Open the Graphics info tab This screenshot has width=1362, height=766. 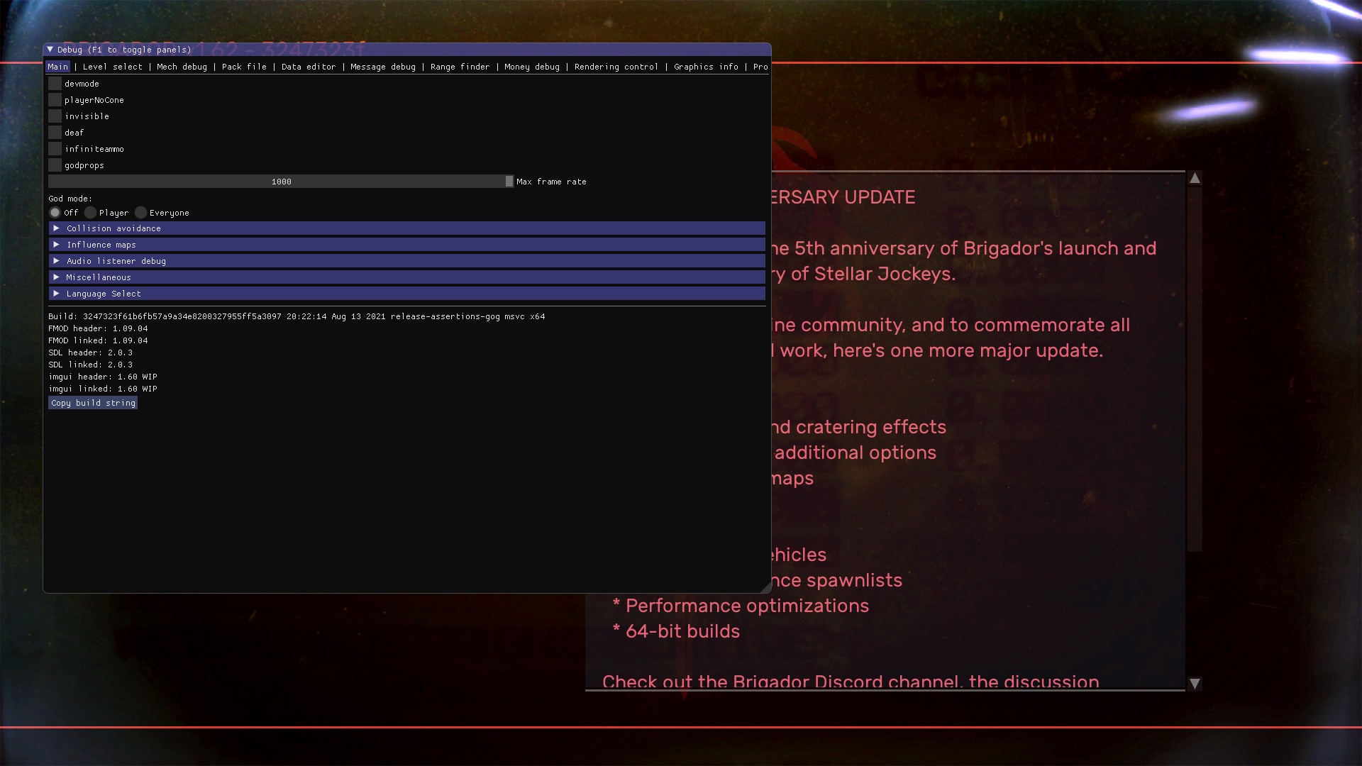[x=706, y=67]
